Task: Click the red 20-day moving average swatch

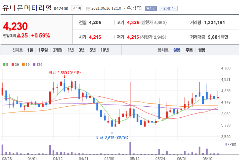Action: click(13, 64)
